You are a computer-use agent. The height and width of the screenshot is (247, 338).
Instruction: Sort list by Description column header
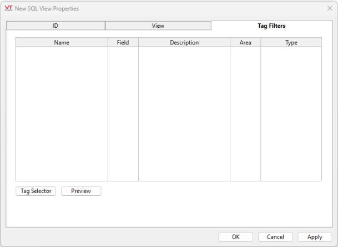(184, 42)
